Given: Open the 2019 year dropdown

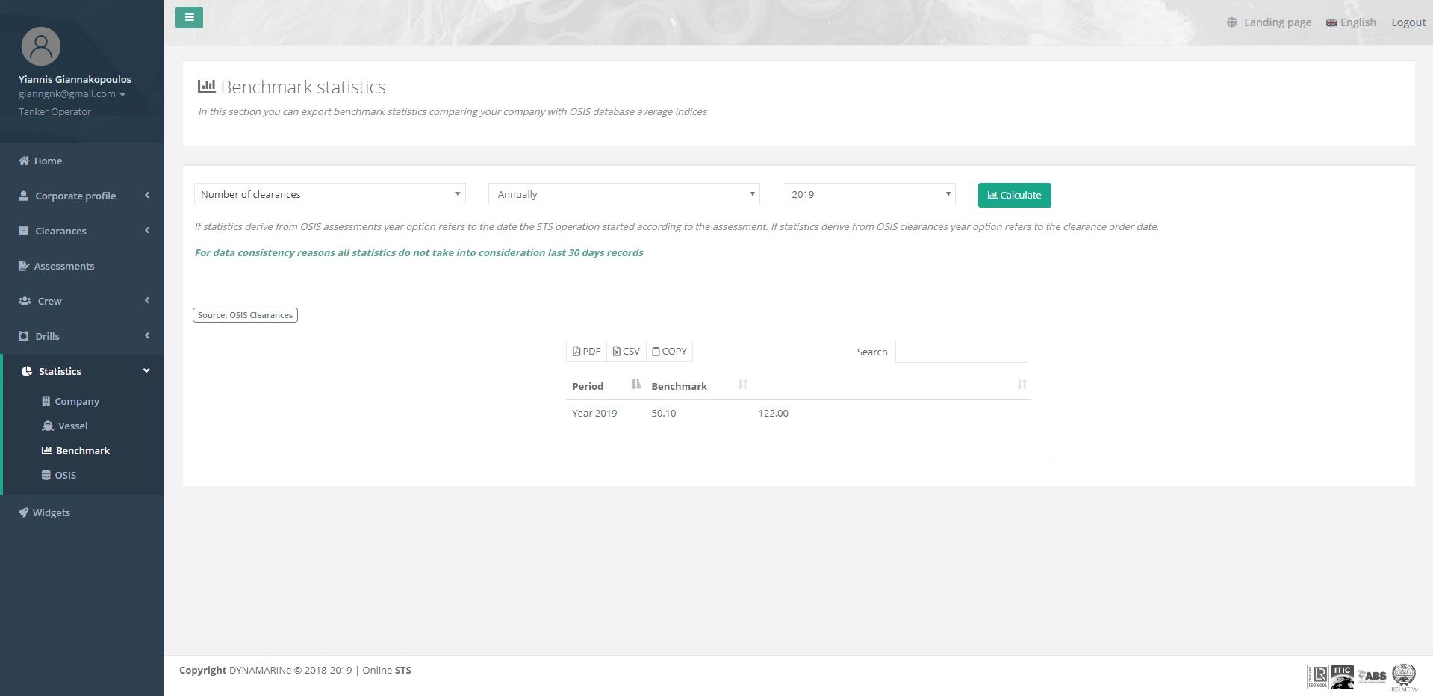Looking at the screenshot, I should coord(868,194).
